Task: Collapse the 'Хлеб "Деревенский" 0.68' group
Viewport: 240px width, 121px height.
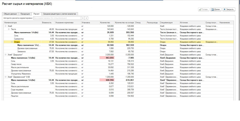Action: tap(5, 77)
